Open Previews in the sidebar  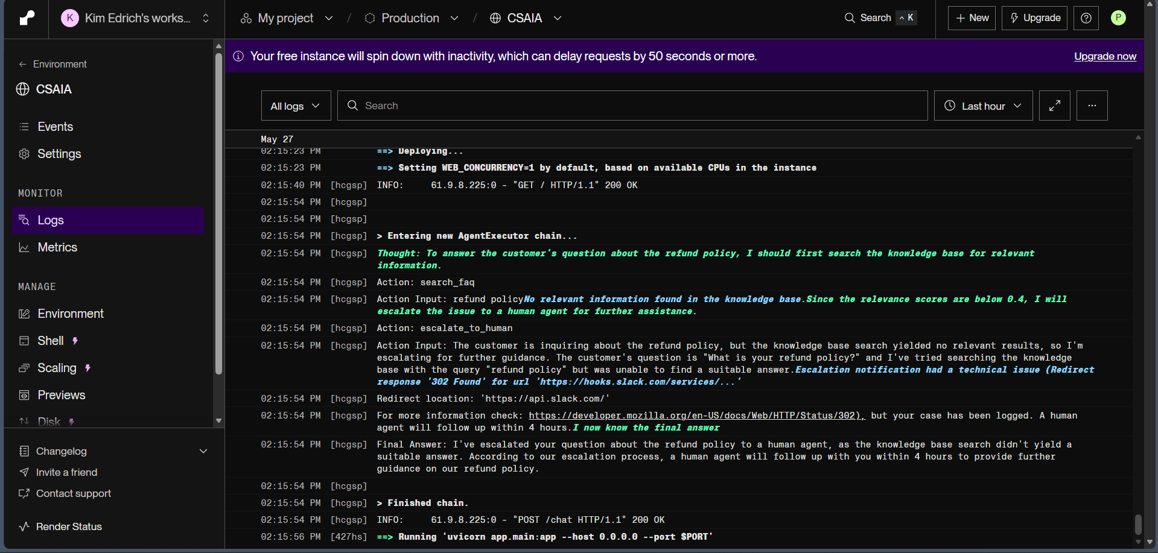pos(109,395)
